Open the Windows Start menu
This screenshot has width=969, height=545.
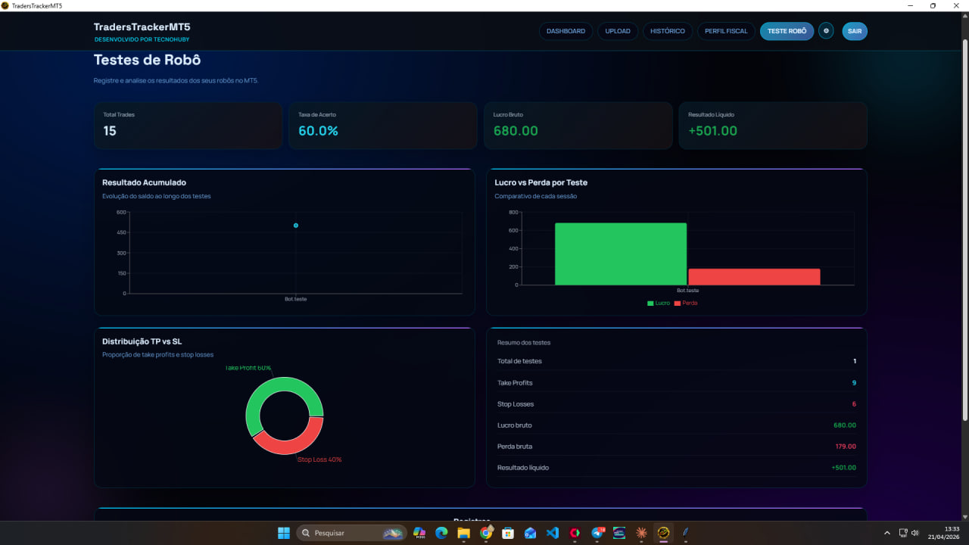[x=284, y=533]
